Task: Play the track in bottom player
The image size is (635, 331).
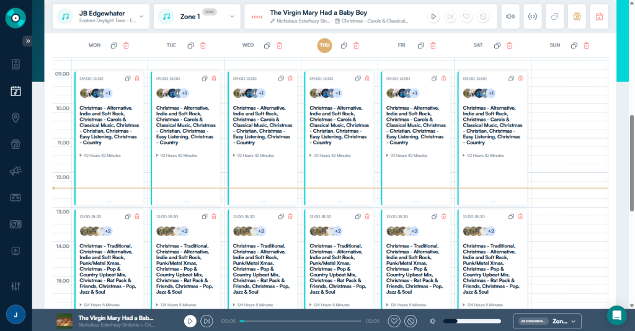Action: tap(190, 321)
